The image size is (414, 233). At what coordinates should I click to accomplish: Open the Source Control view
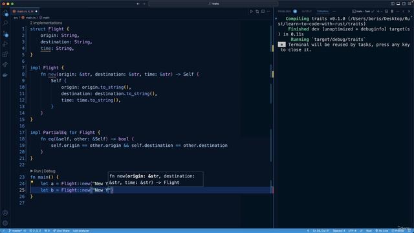pos(5,34)
